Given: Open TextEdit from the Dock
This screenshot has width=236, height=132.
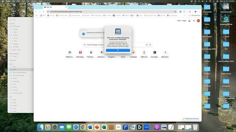Looking at the screenshot, I should click(171, 127).
